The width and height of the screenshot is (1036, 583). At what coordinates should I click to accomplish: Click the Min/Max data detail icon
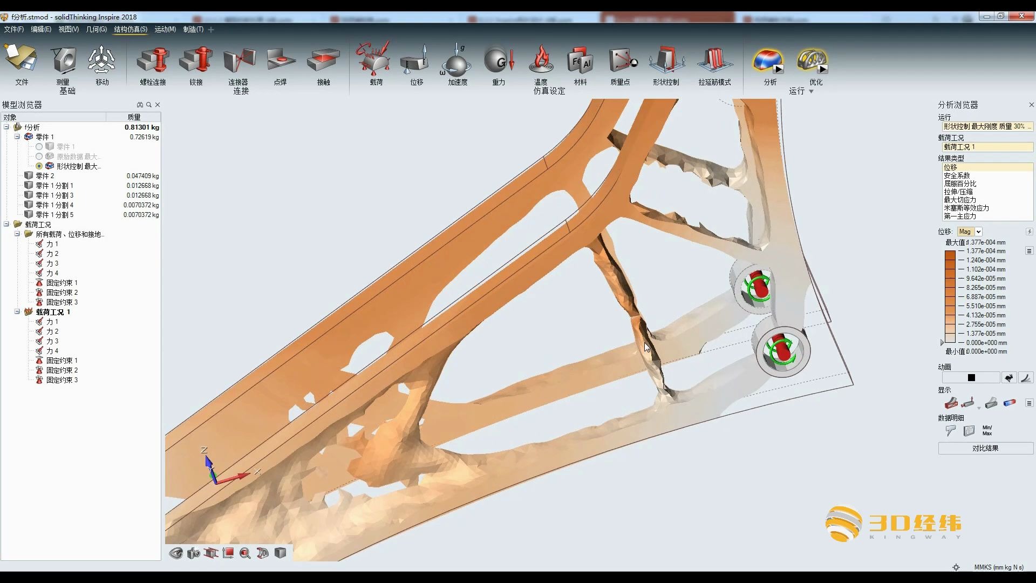pos(987,430)
